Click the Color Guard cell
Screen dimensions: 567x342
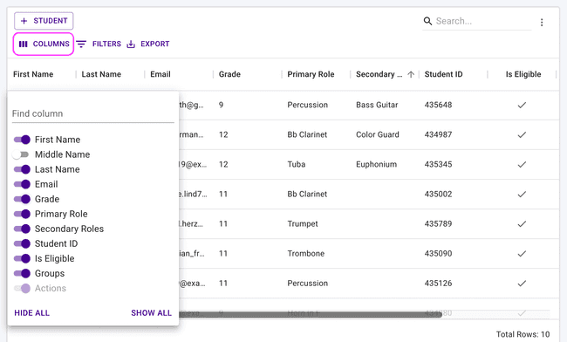pyautogui.click(x=378, y=134)
